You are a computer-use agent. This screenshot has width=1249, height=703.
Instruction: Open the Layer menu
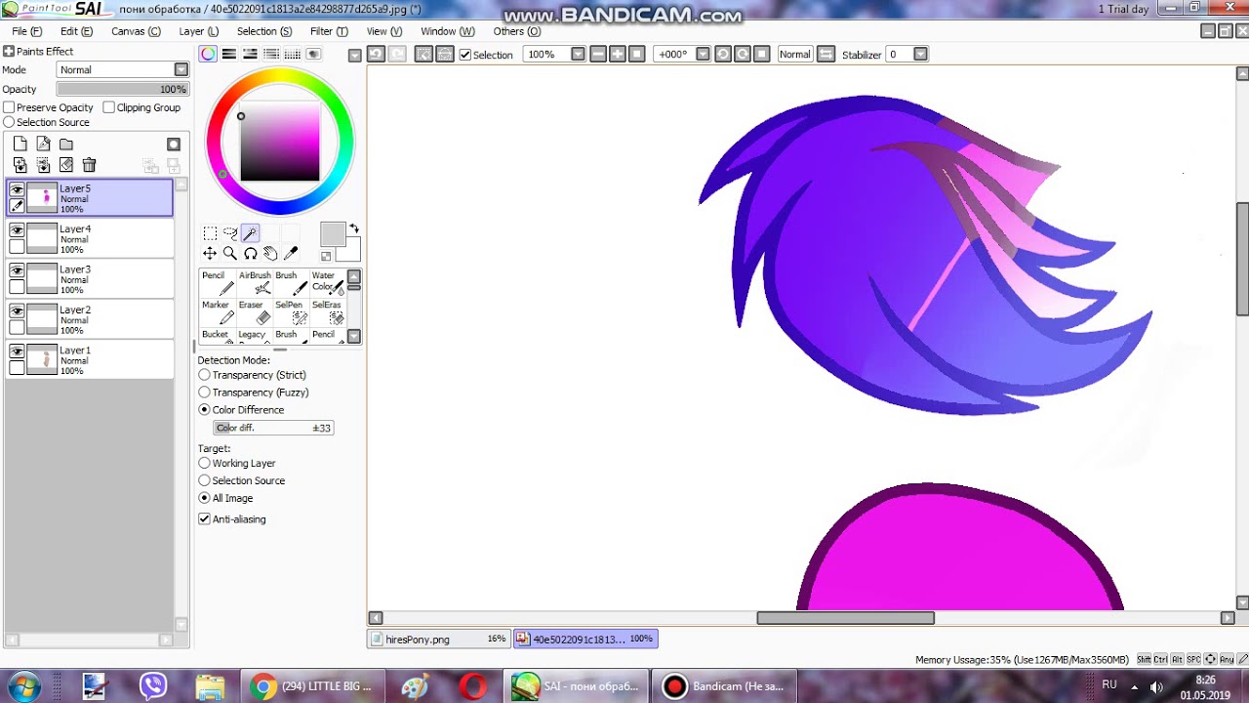(x=198, y=31)
